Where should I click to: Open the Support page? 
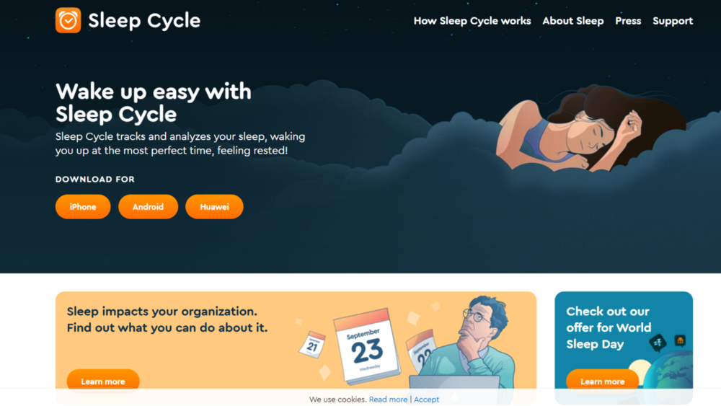pos(672,21)
